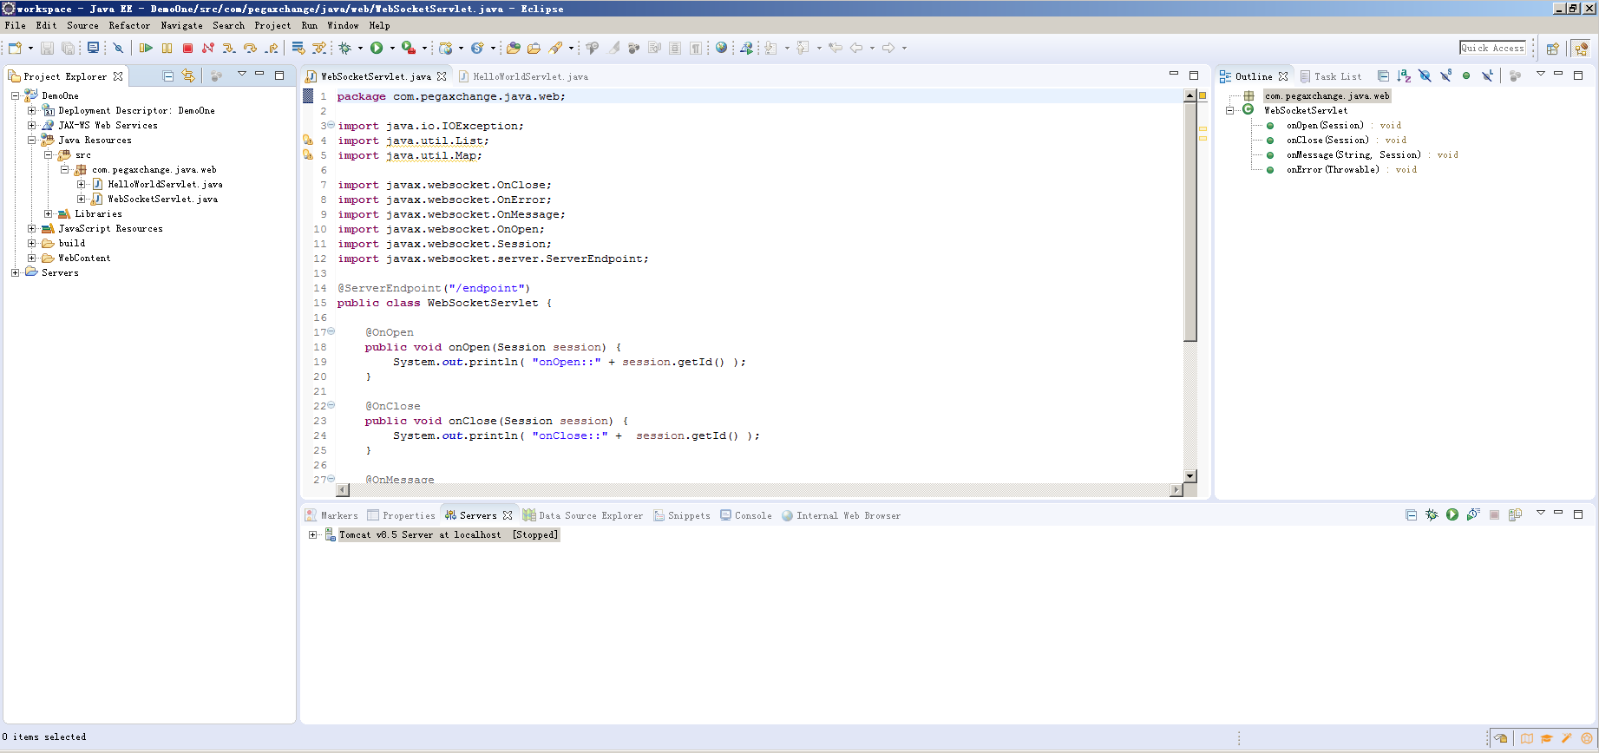
Task: Click the Publish to server icon in Servers view
Action: pyautogui.click(x=1515, y=515)
